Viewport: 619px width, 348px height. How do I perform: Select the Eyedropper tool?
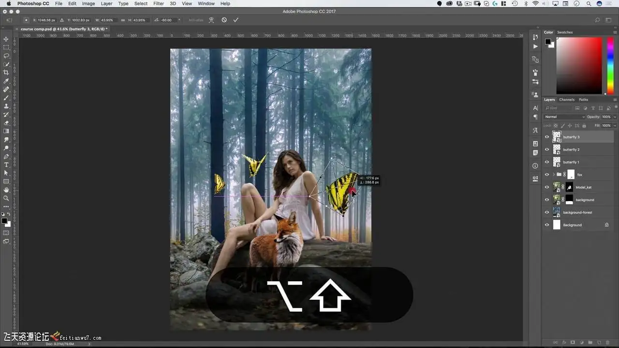point(6,81)
